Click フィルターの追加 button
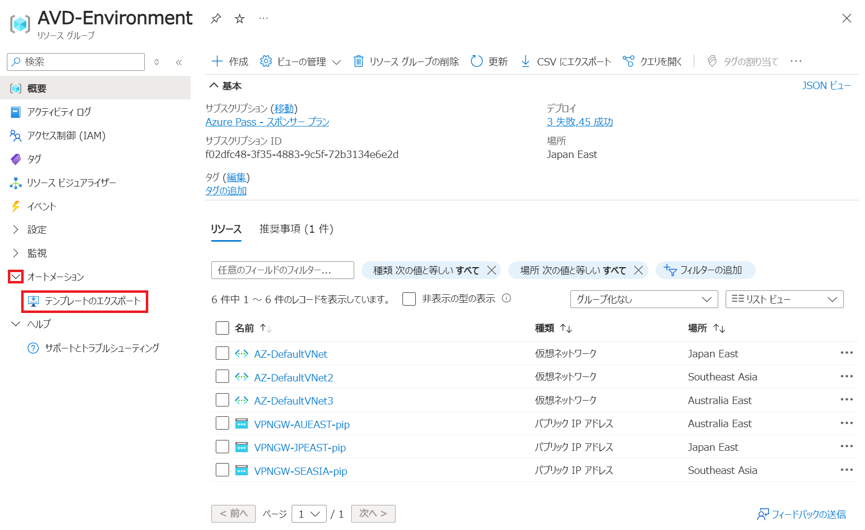Viewport: 865px width, 530px height. coord(705,270)
